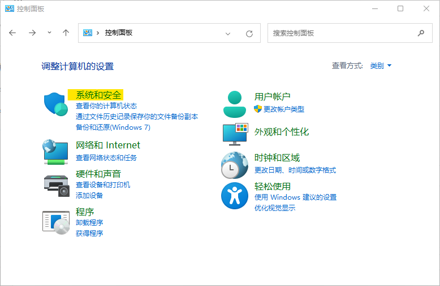Open the Ease of Access icon
The width and height of the screenshot is (440, 286).
pyautogui.click(x=234, y=196)
